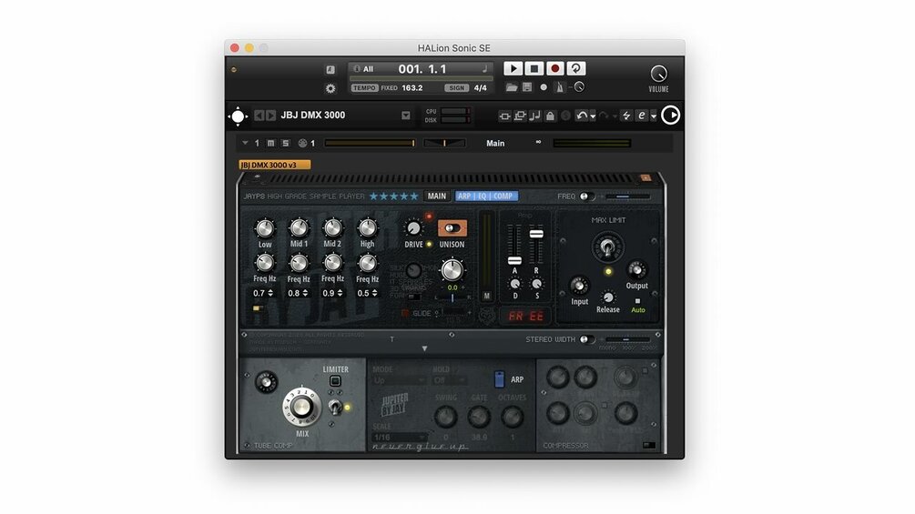Screen dimensions: 915x514
Task: Click the D envelope knob
Action: coord(514,284)
